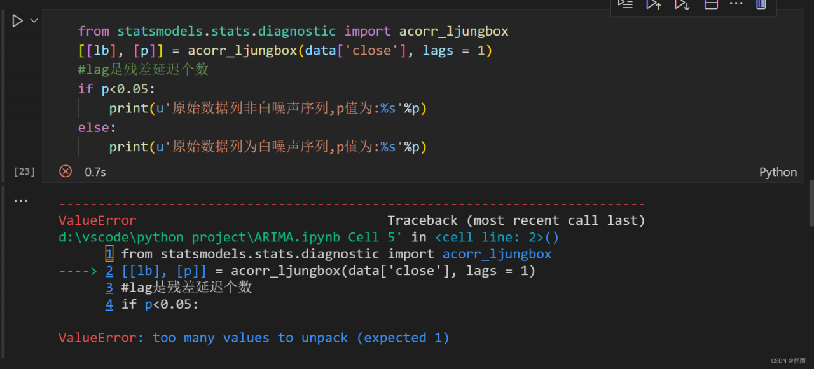Viewport: 814px width, 369px height.
Task: Split the notebook cell using split icon
Action: pyautogui.click(x=711, y=4)
